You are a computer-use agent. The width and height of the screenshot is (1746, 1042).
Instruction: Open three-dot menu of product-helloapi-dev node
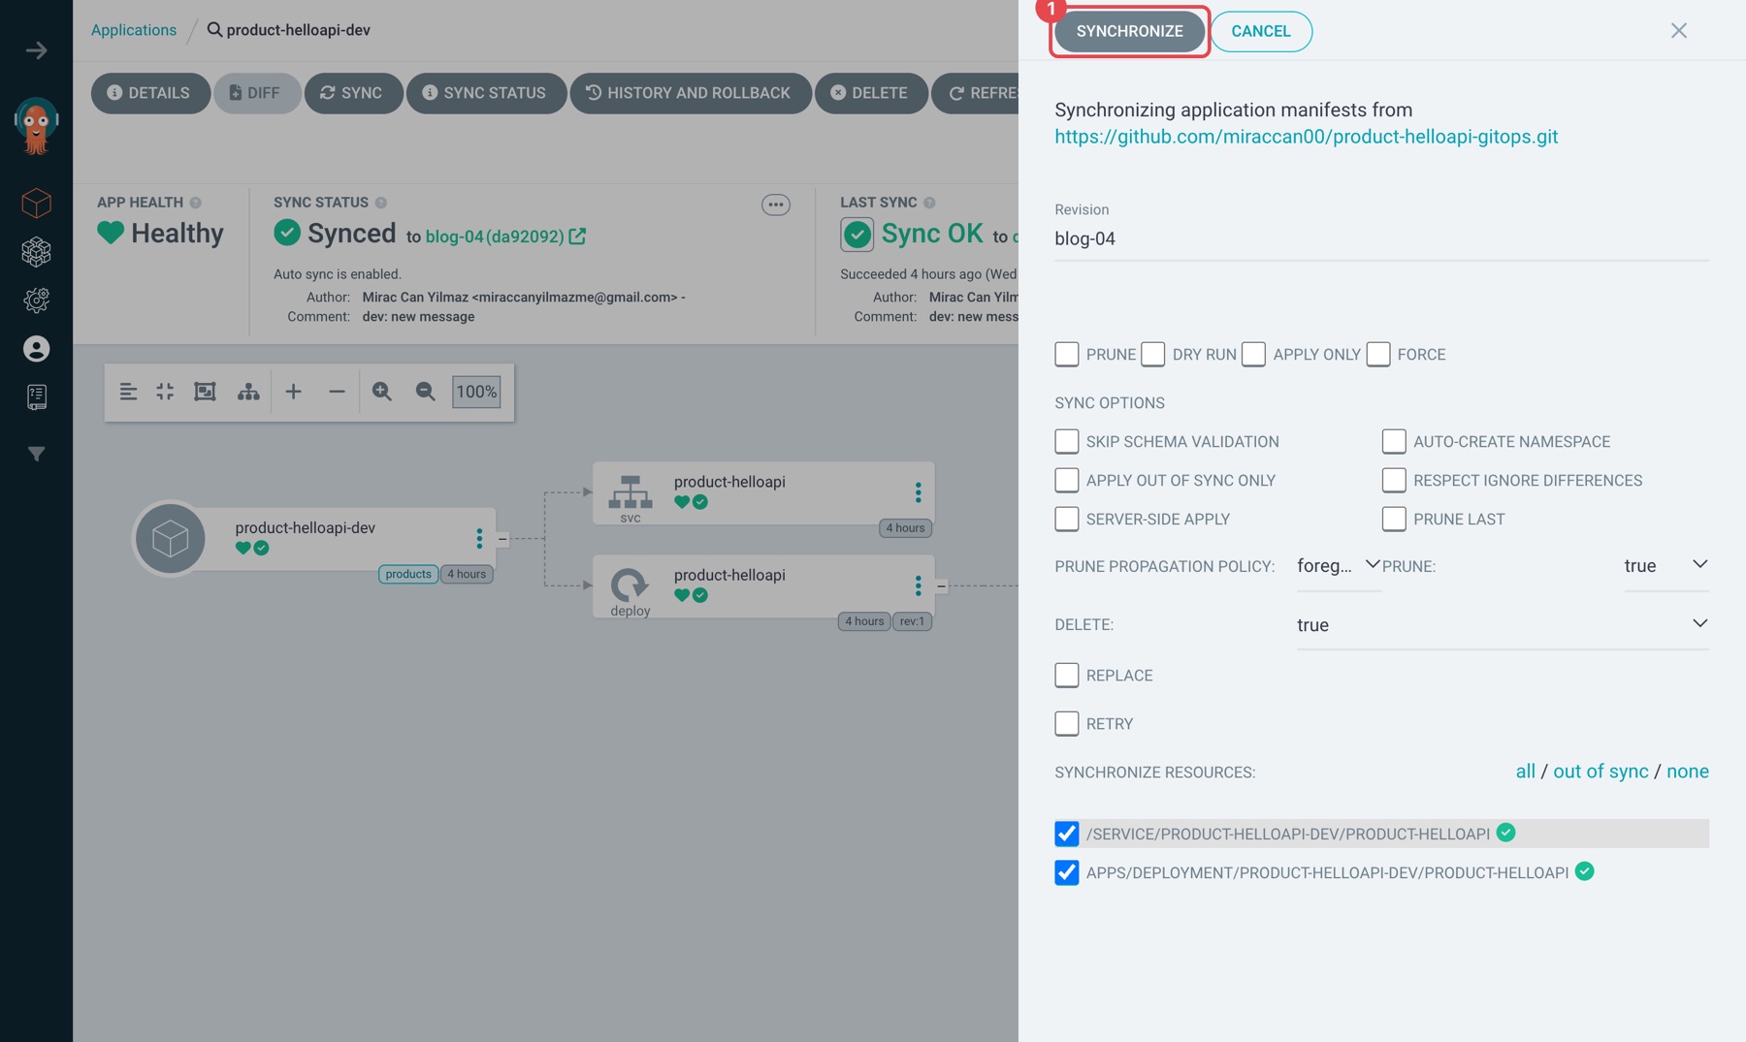click(479, 539)
